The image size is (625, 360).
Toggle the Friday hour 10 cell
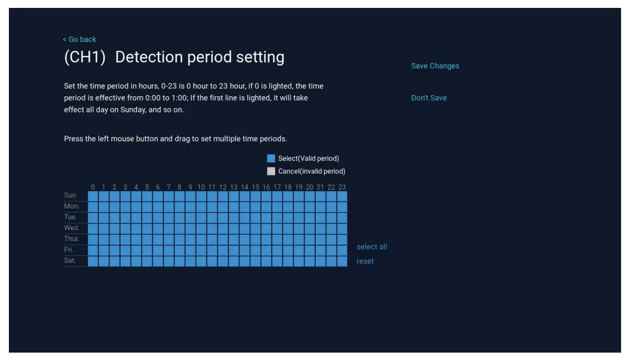click(201, 250)
